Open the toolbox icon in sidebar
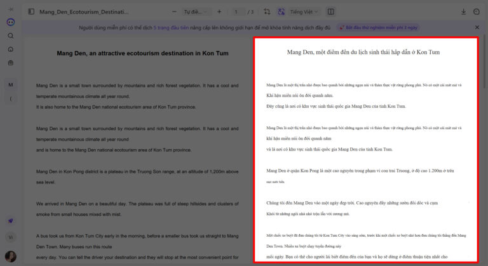Viewport: 488px width, 266px height. pyautogui.click(x=11, y=63)
